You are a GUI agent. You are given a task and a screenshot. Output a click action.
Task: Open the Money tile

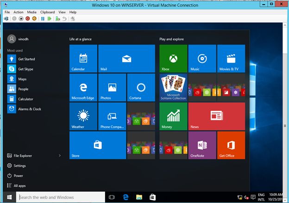click(173, 117)
